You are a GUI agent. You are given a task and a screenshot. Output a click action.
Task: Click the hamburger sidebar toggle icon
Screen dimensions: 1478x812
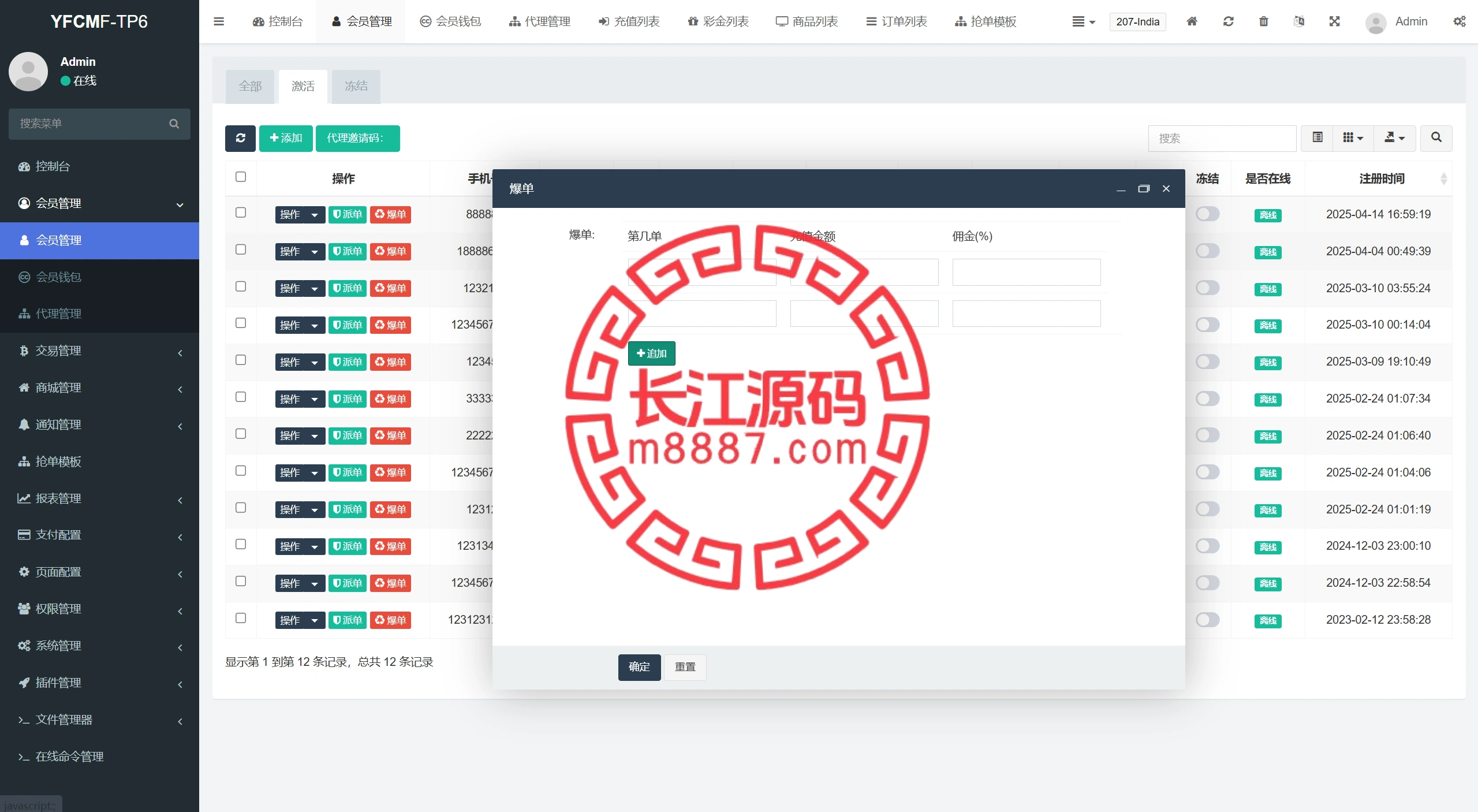(x=218, y=21)
